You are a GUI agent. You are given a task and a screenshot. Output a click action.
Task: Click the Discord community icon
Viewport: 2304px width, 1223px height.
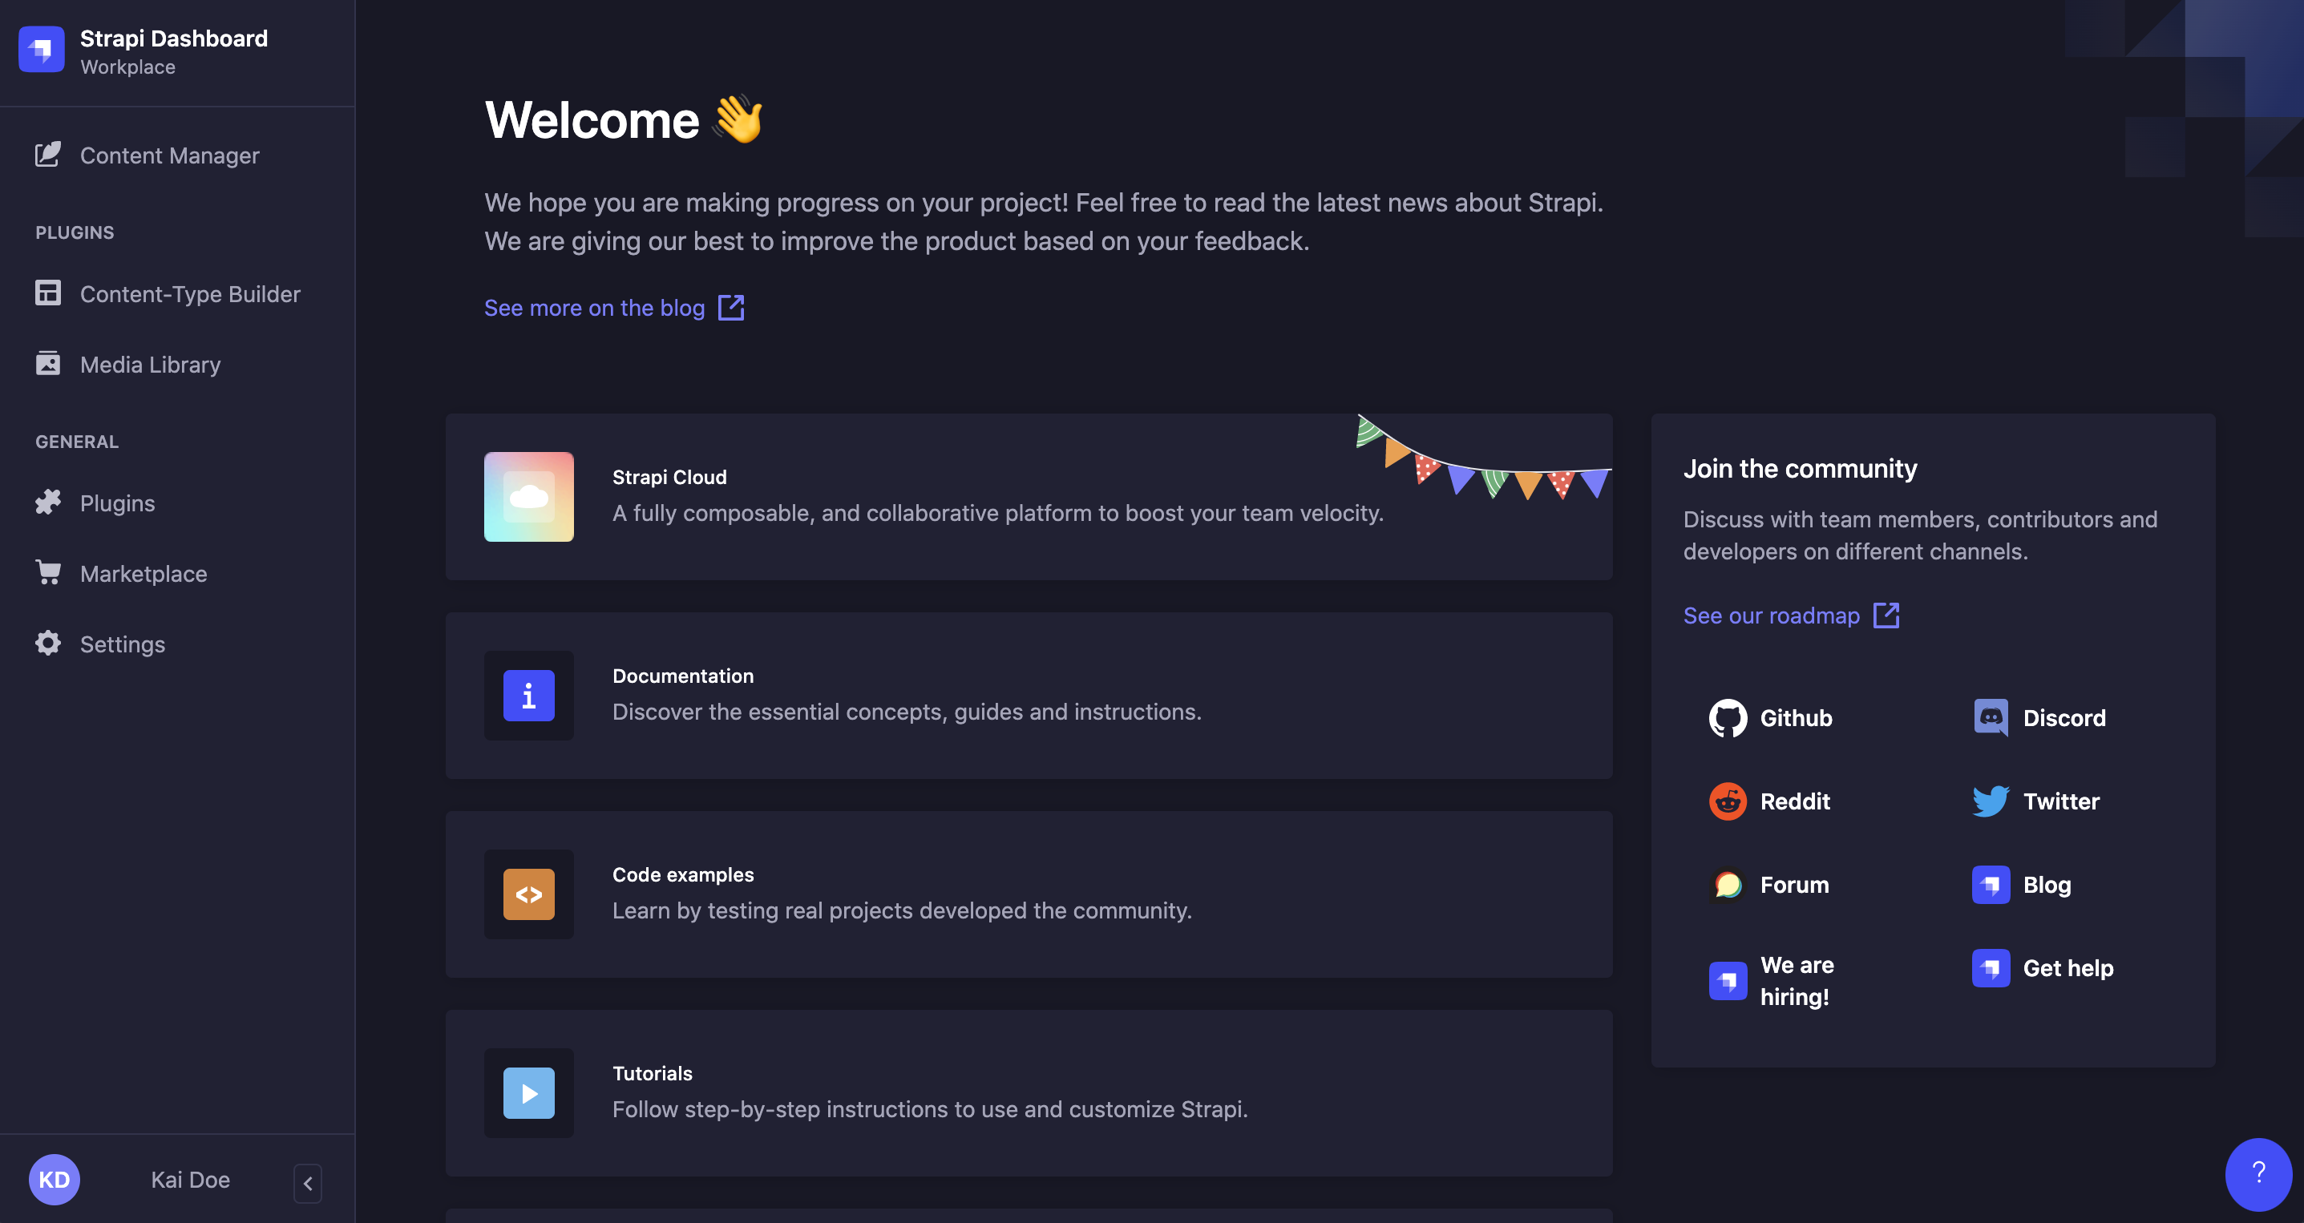pyautogui.click(x=1991, y=716)
